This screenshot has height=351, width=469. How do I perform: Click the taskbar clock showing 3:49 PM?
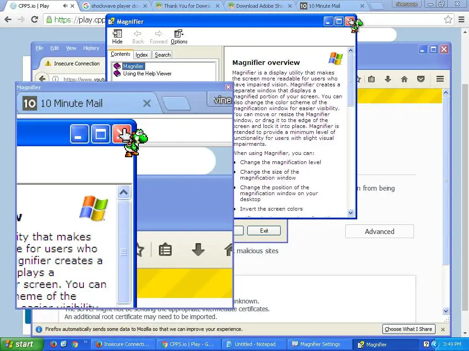point(452,344)
